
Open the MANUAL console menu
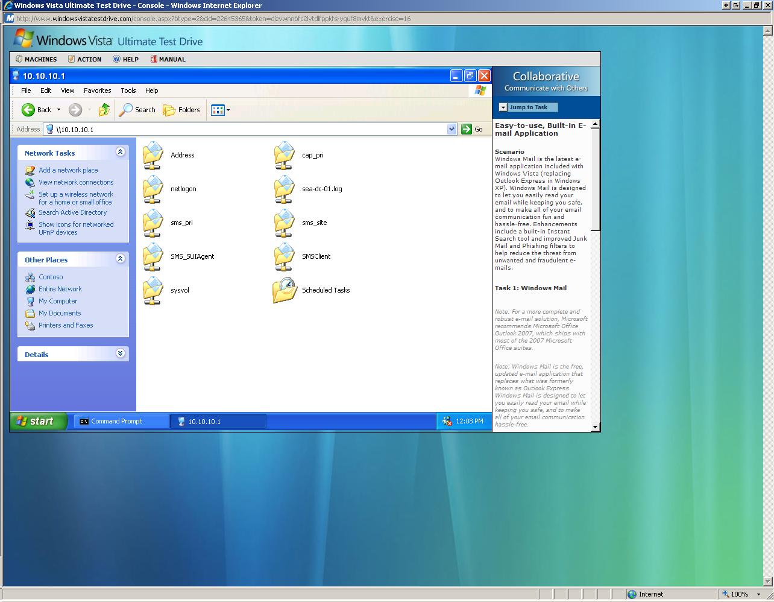(168, 59)
